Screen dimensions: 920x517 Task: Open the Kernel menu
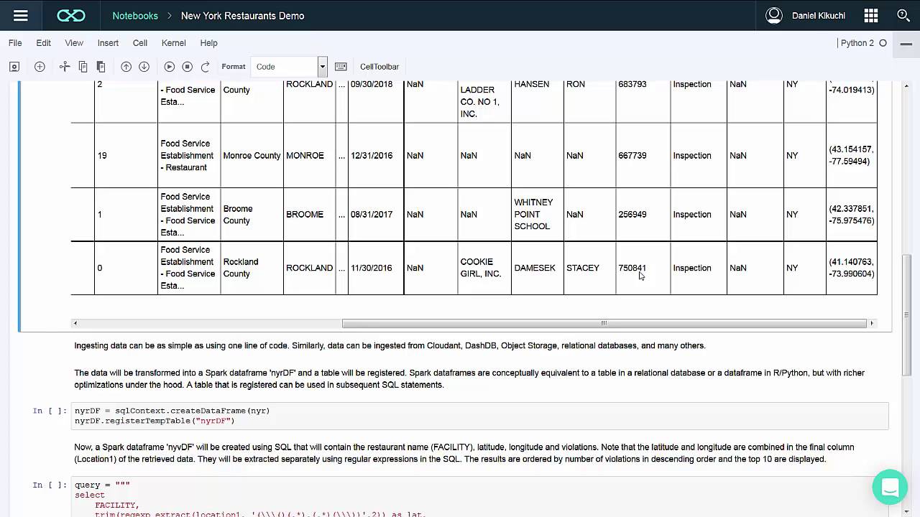click(x=174, y=43)
